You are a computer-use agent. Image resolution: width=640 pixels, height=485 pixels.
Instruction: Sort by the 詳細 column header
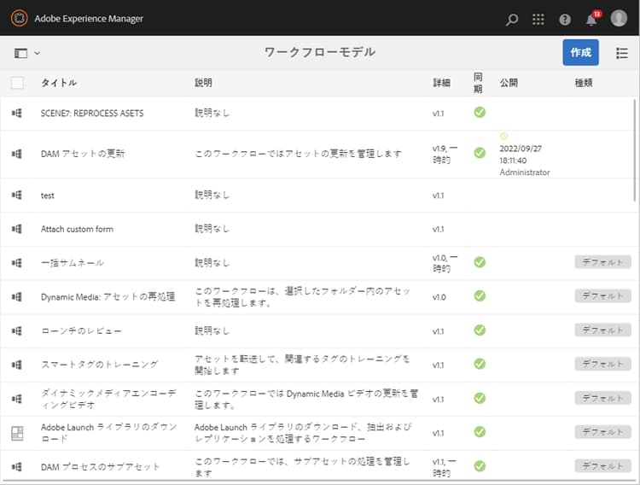point(441,83)
